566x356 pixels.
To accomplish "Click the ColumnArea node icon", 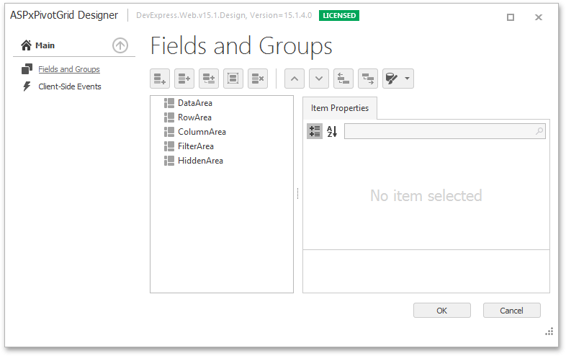I will (x=169, y=132).
